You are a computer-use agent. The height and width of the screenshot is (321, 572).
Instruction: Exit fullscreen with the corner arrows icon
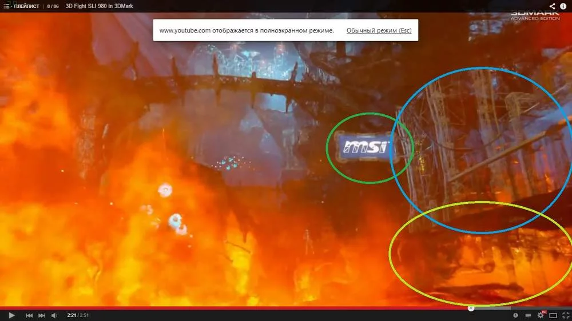(x=566, y=315)
